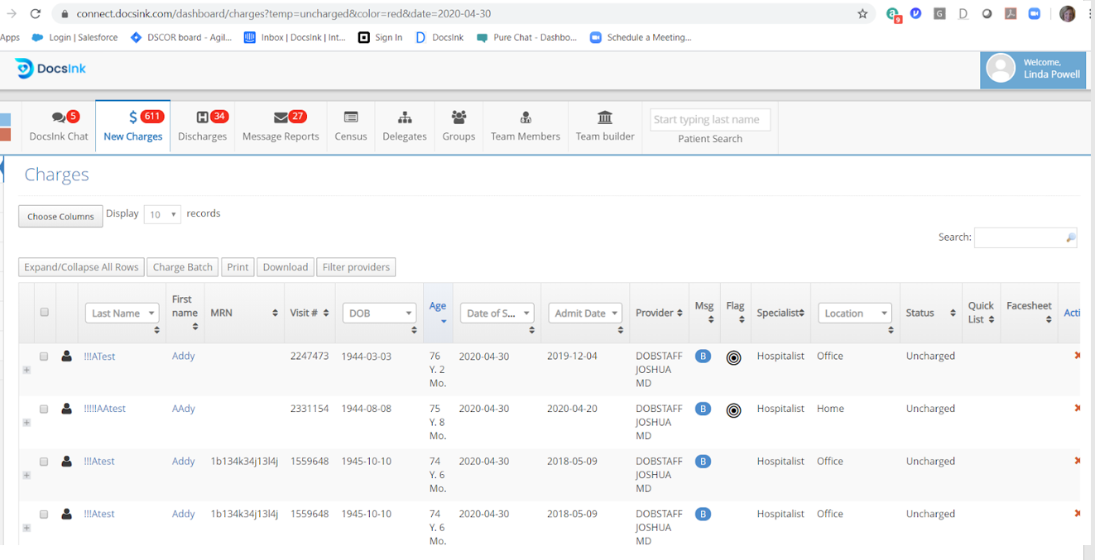
Task: Click message B badge in Home row
Action: coord(703,409)
